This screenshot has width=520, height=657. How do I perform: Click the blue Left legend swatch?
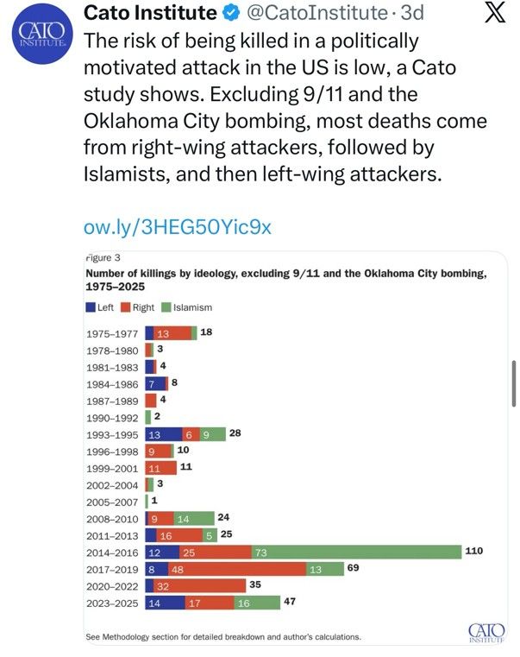[x=91, y=307]
